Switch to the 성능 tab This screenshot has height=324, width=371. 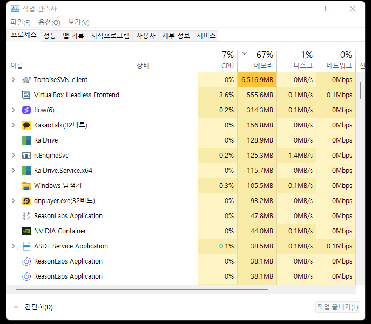[x=50, y=36]
